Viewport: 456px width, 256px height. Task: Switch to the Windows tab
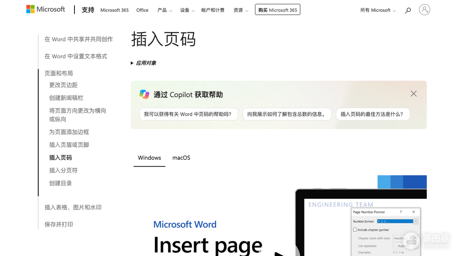(x=149, y=158)
